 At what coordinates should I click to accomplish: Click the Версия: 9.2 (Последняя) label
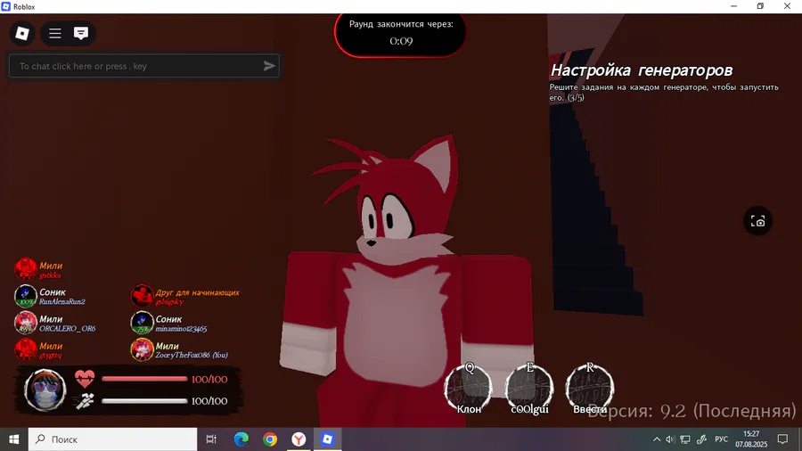(692, 411)
